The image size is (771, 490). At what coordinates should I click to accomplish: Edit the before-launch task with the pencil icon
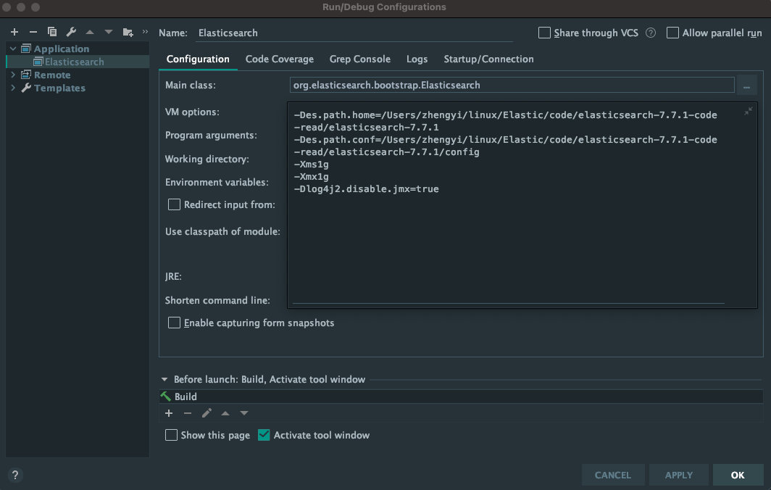(x=207, y=413)
